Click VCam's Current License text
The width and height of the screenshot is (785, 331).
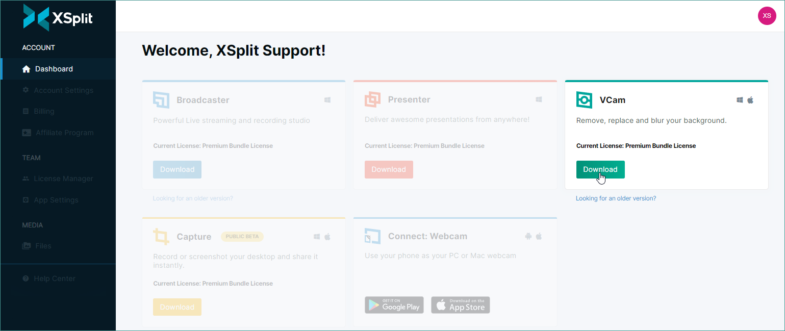(x=636, y=146)
